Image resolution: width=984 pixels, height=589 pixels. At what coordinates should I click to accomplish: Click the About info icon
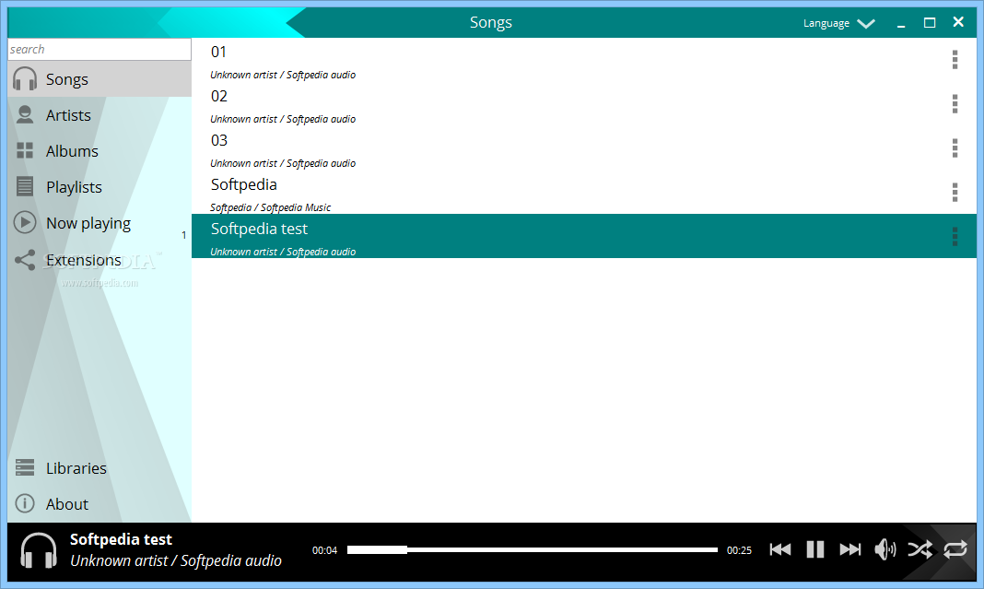[x=25, y=503]
